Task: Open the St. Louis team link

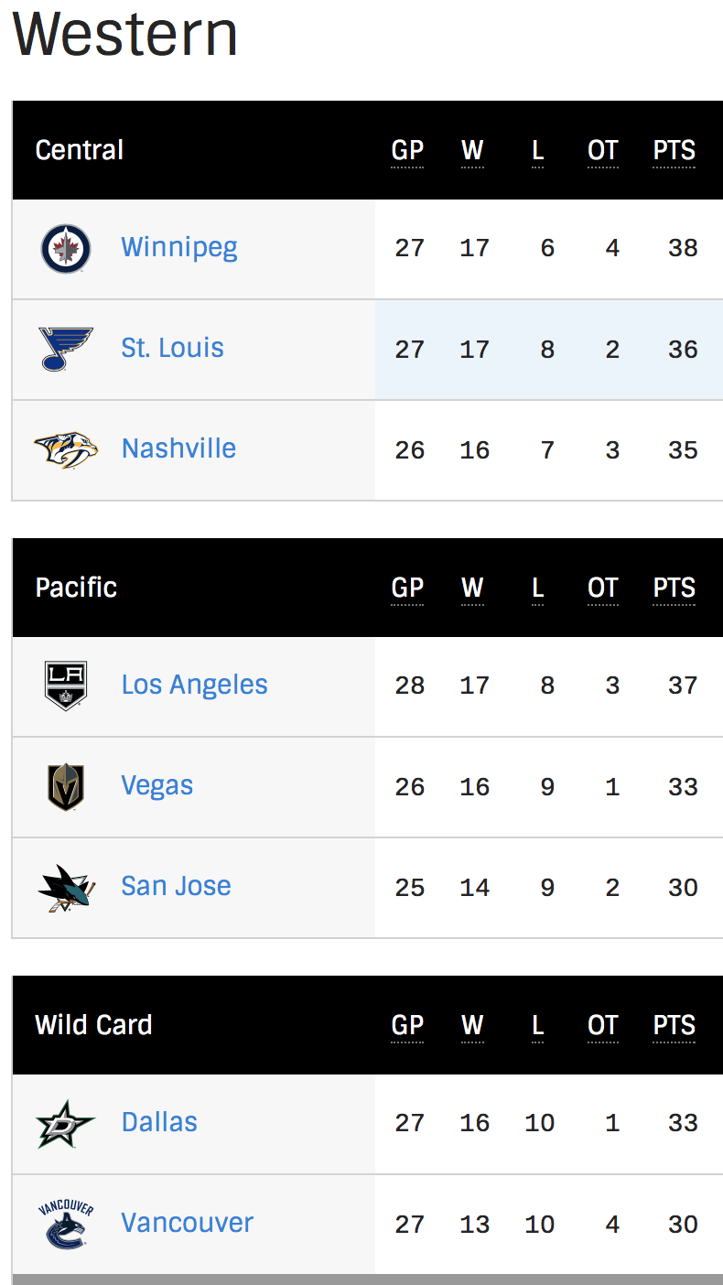Action: (x=173, y=348)
